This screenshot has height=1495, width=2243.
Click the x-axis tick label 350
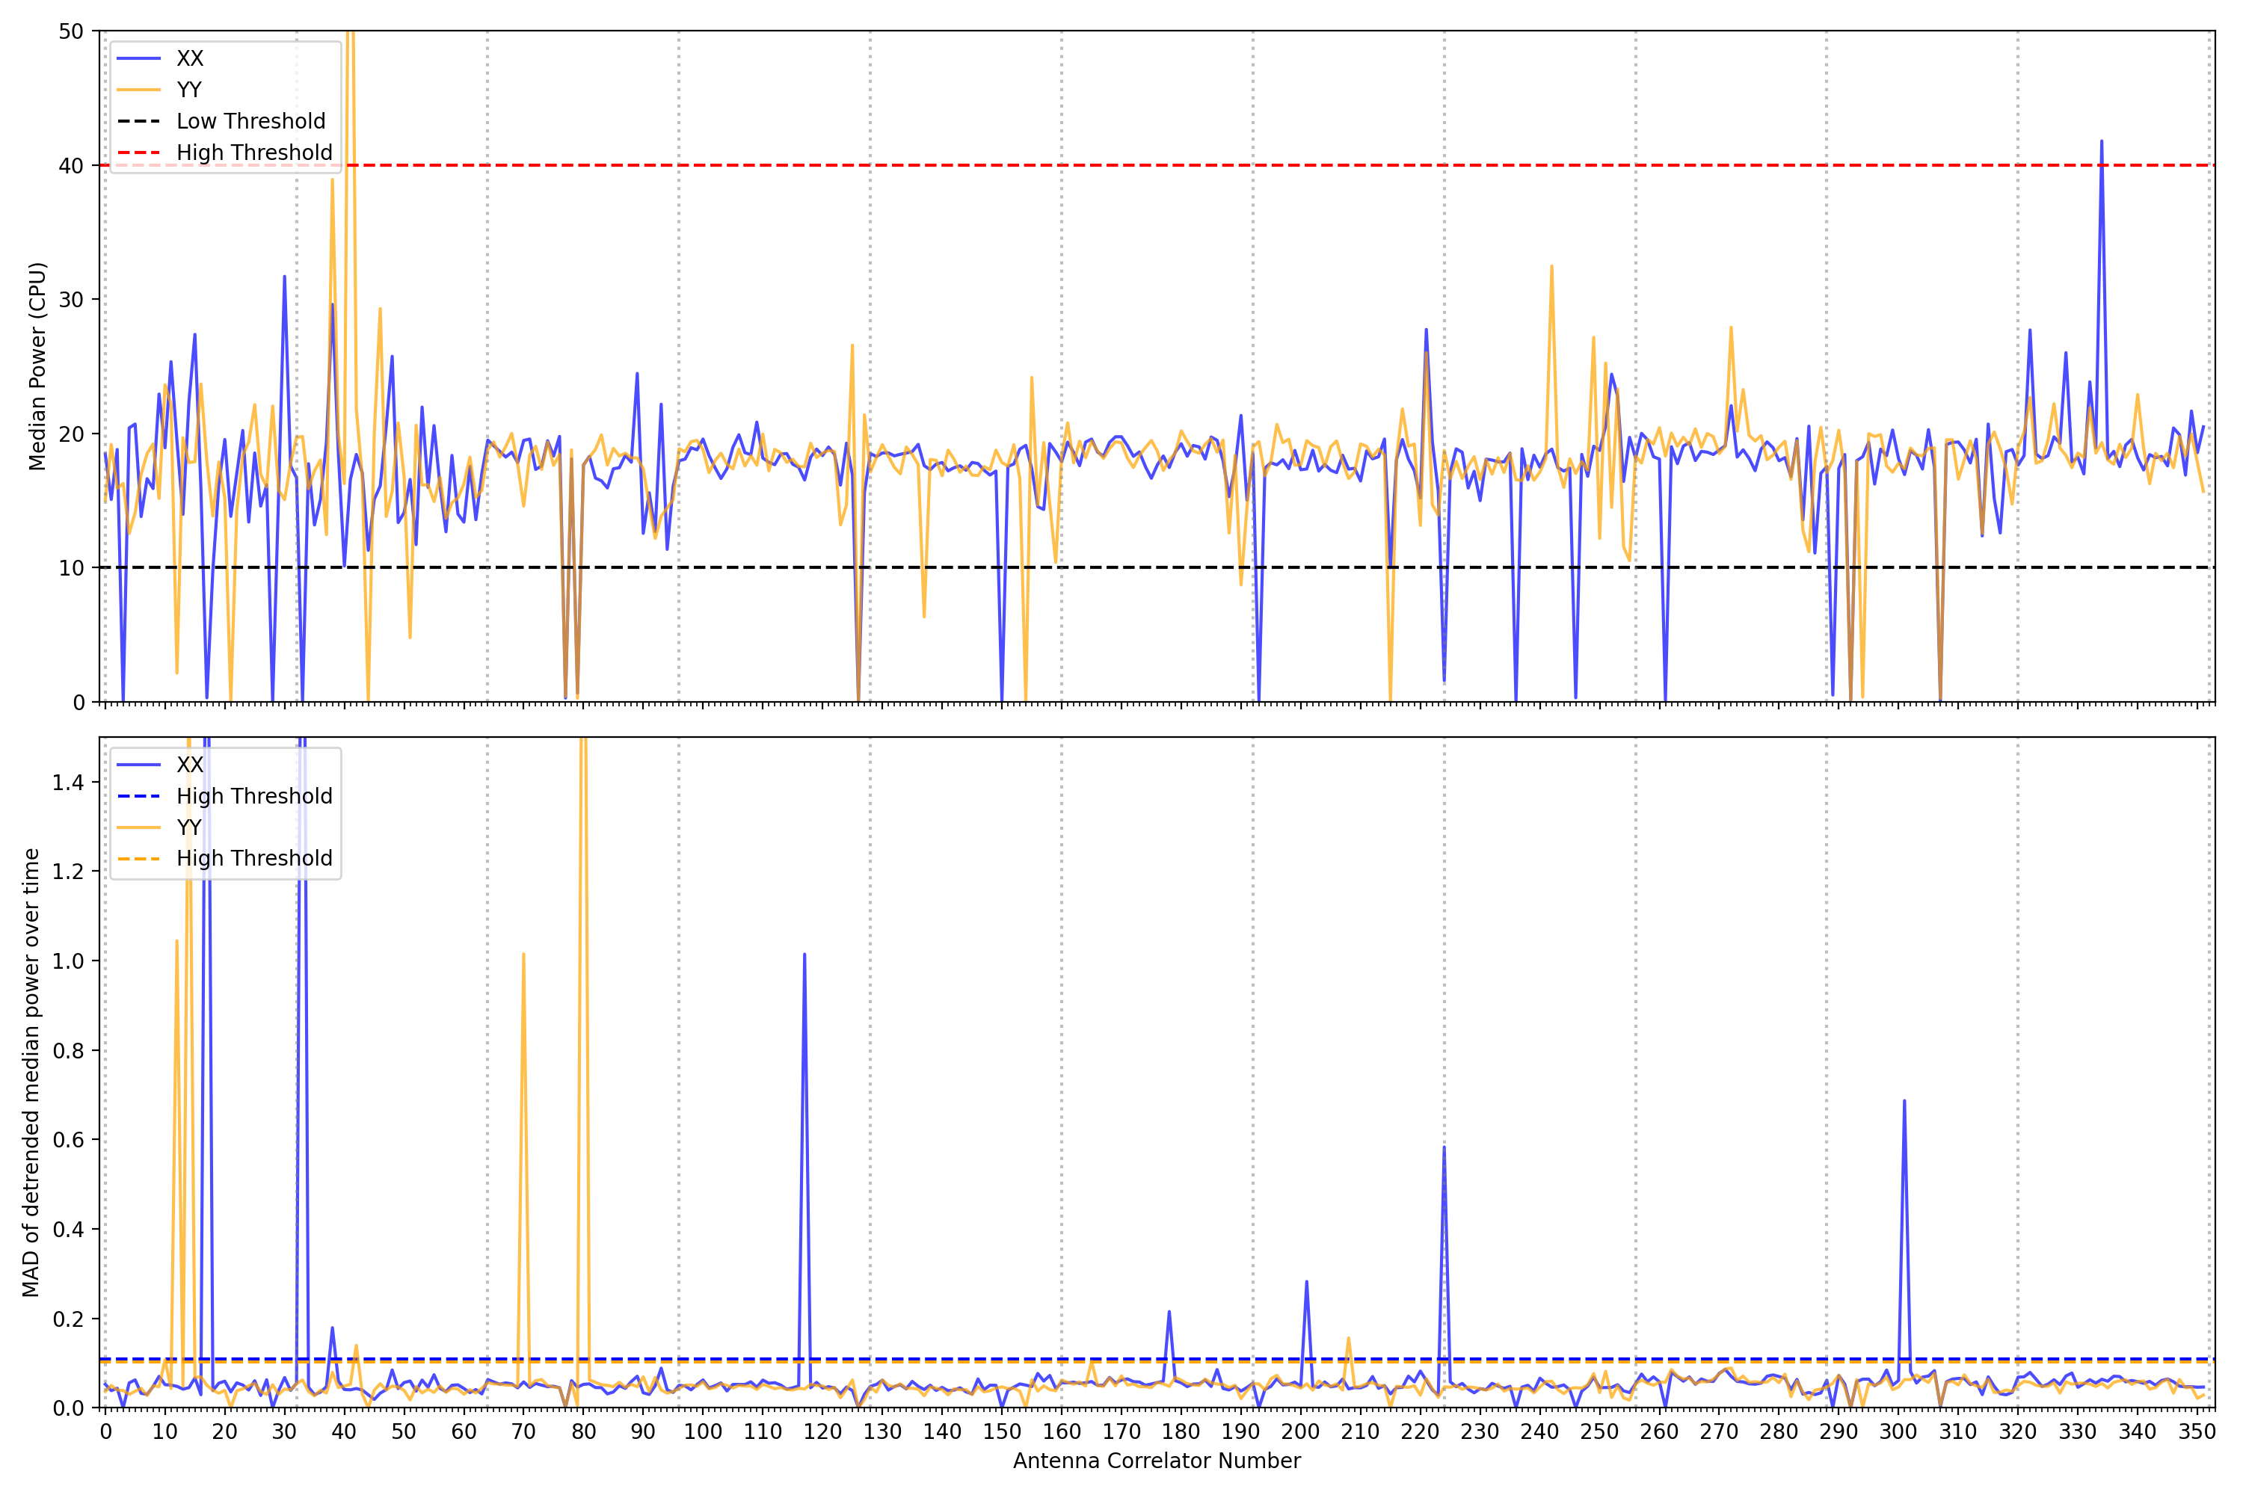2197,1432
